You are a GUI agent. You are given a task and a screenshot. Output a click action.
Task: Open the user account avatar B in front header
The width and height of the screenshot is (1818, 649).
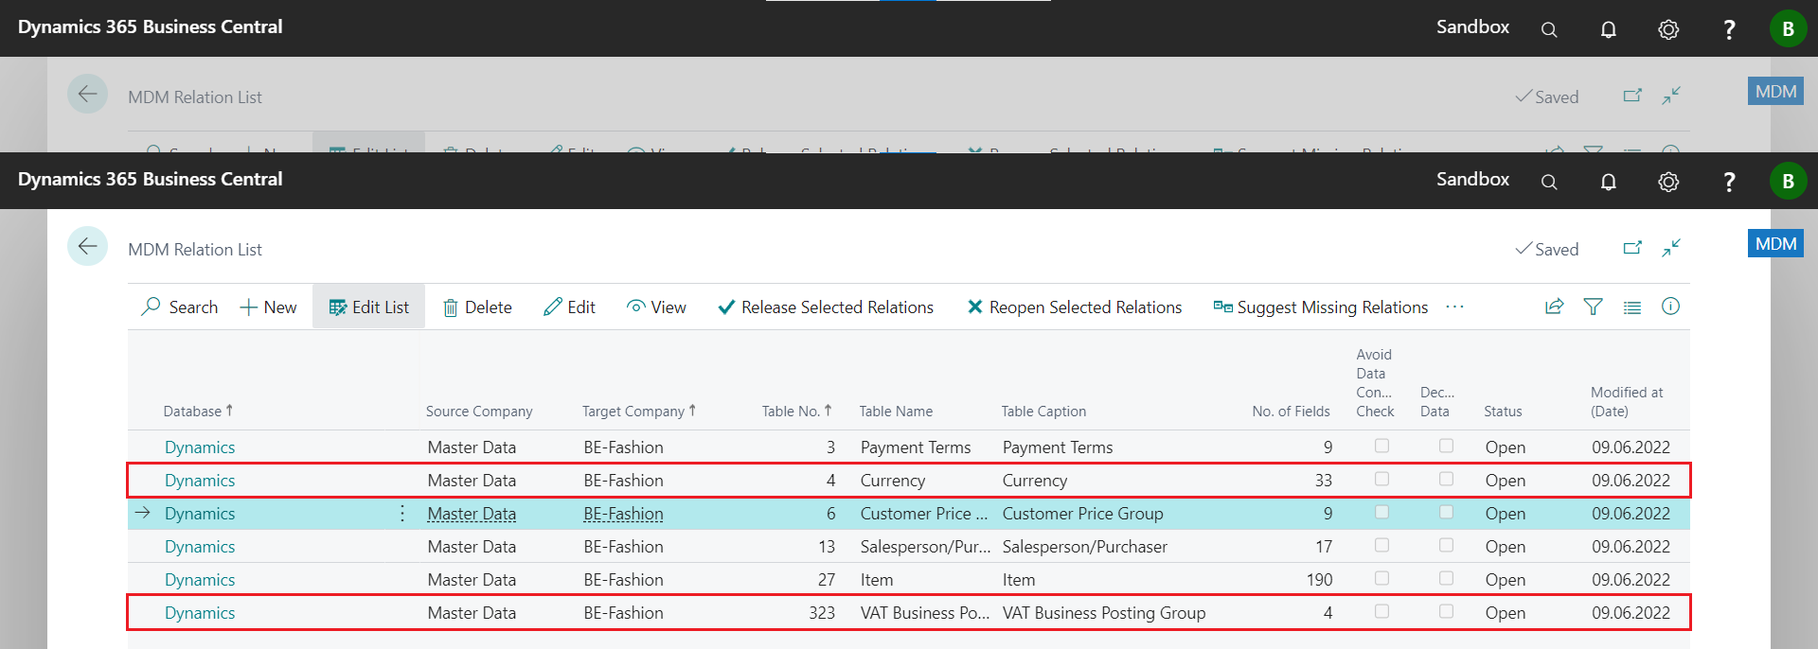tap(1788, 182)
